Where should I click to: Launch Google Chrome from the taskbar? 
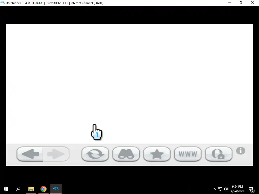coord(44,189)
